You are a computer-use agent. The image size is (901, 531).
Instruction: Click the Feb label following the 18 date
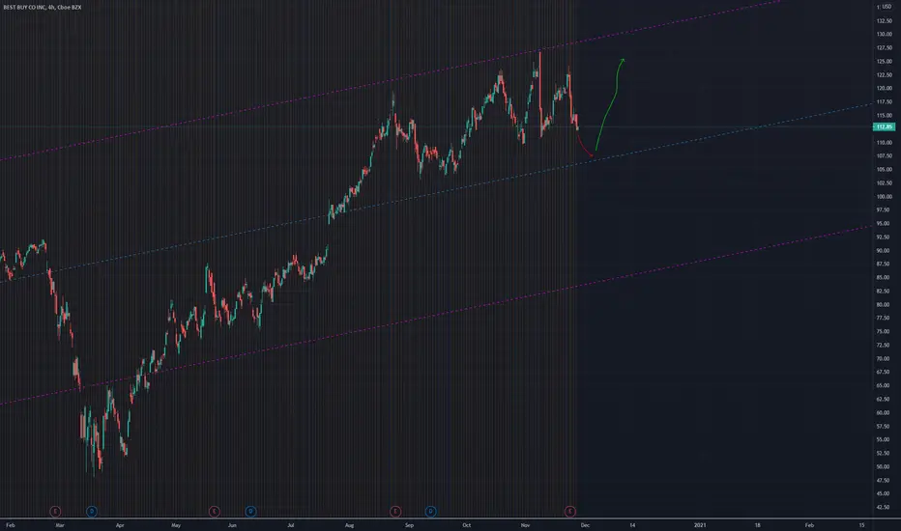(x=809, y=525)
